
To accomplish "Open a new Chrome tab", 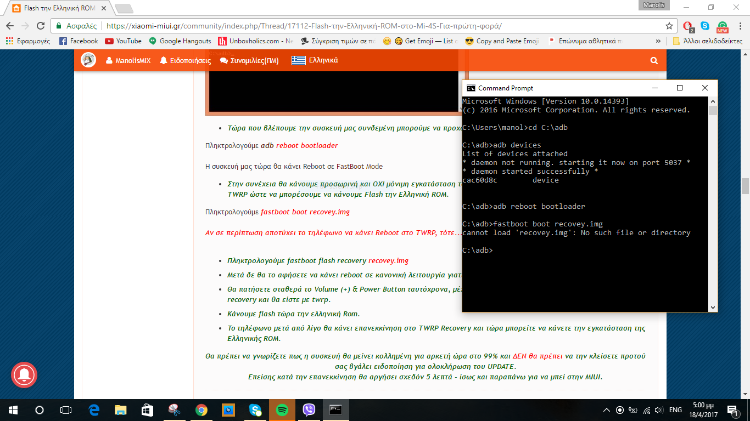I will point(124,9).
